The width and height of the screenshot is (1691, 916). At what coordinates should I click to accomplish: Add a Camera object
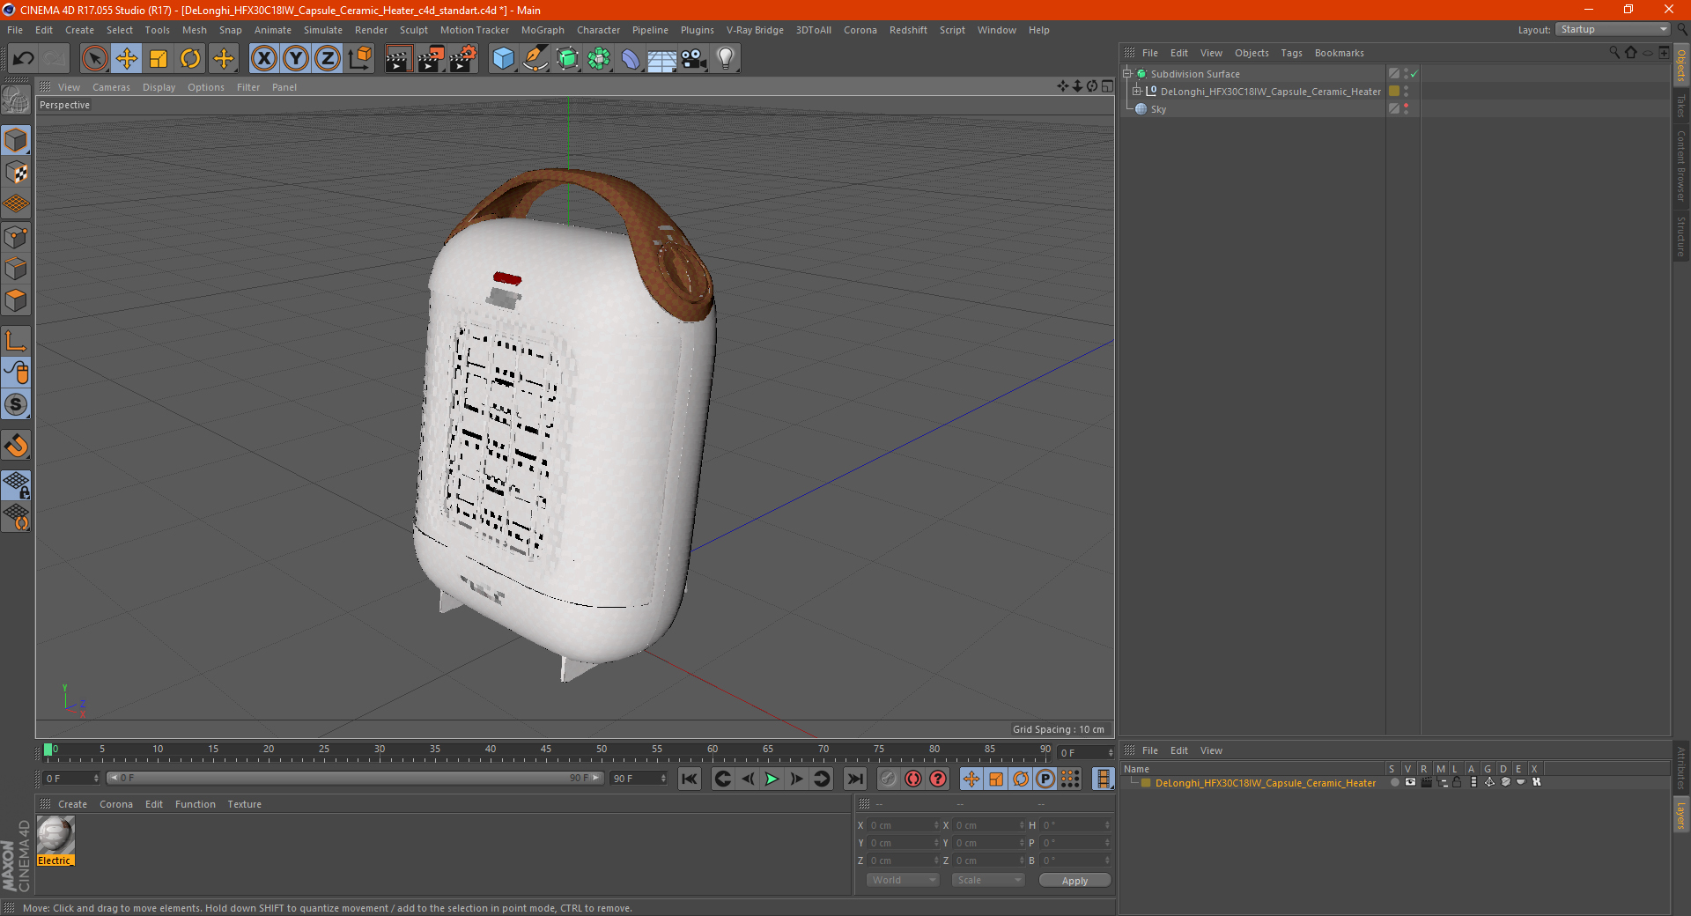click(x=694, y=59)
